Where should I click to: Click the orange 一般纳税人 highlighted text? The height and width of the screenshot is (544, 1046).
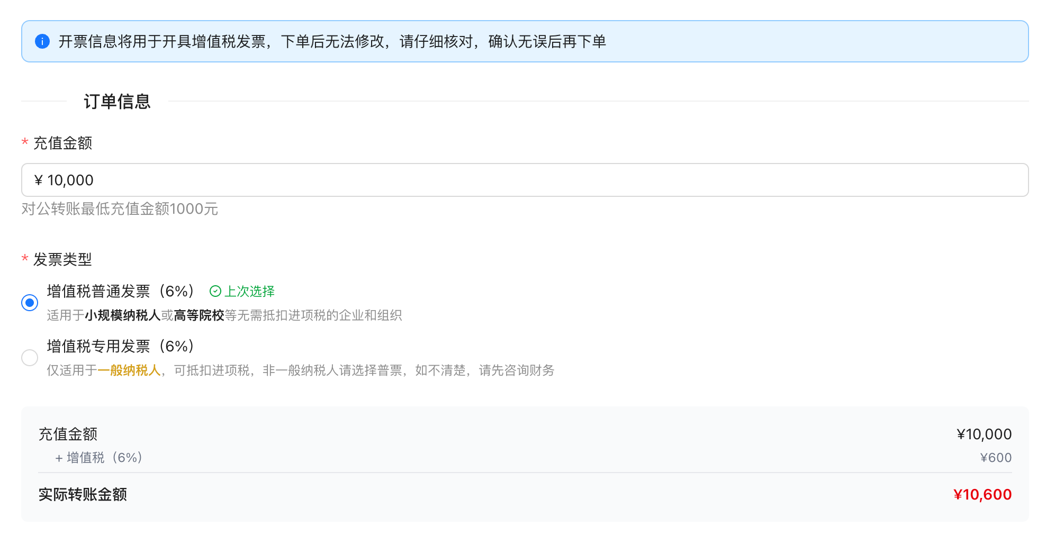[x=129, y=370]
